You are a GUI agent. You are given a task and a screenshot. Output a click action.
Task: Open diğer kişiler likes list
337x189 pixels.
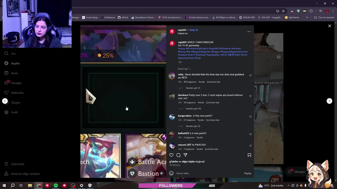pyautogui.click(x=189, y=162)
